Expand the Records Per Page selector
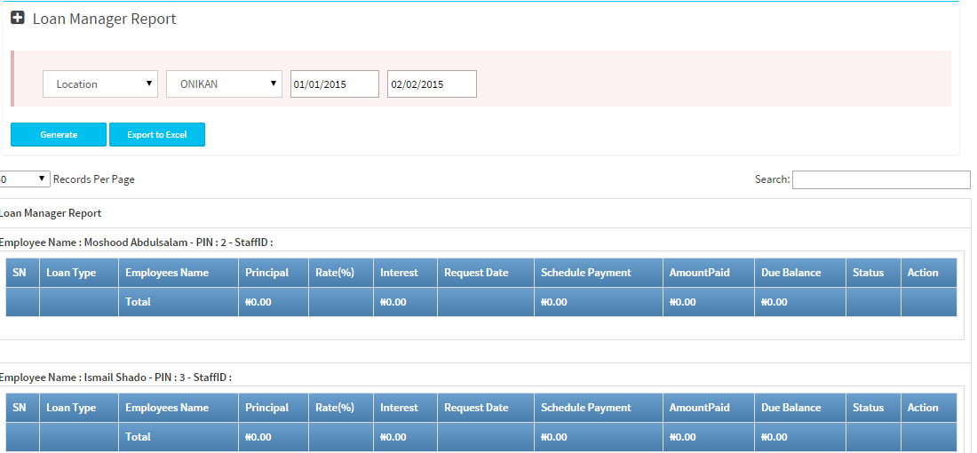The width and height of the screenshot is (977, 453). pyautogui.click(x=24, y=179)
